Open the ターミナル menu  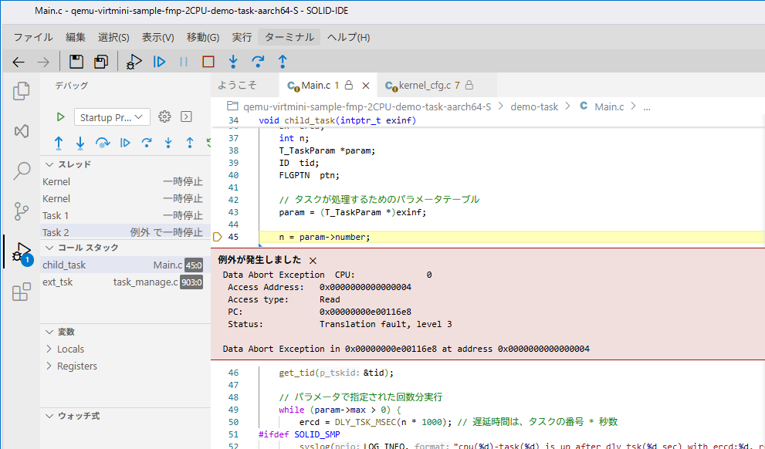(x=289, y=37)
